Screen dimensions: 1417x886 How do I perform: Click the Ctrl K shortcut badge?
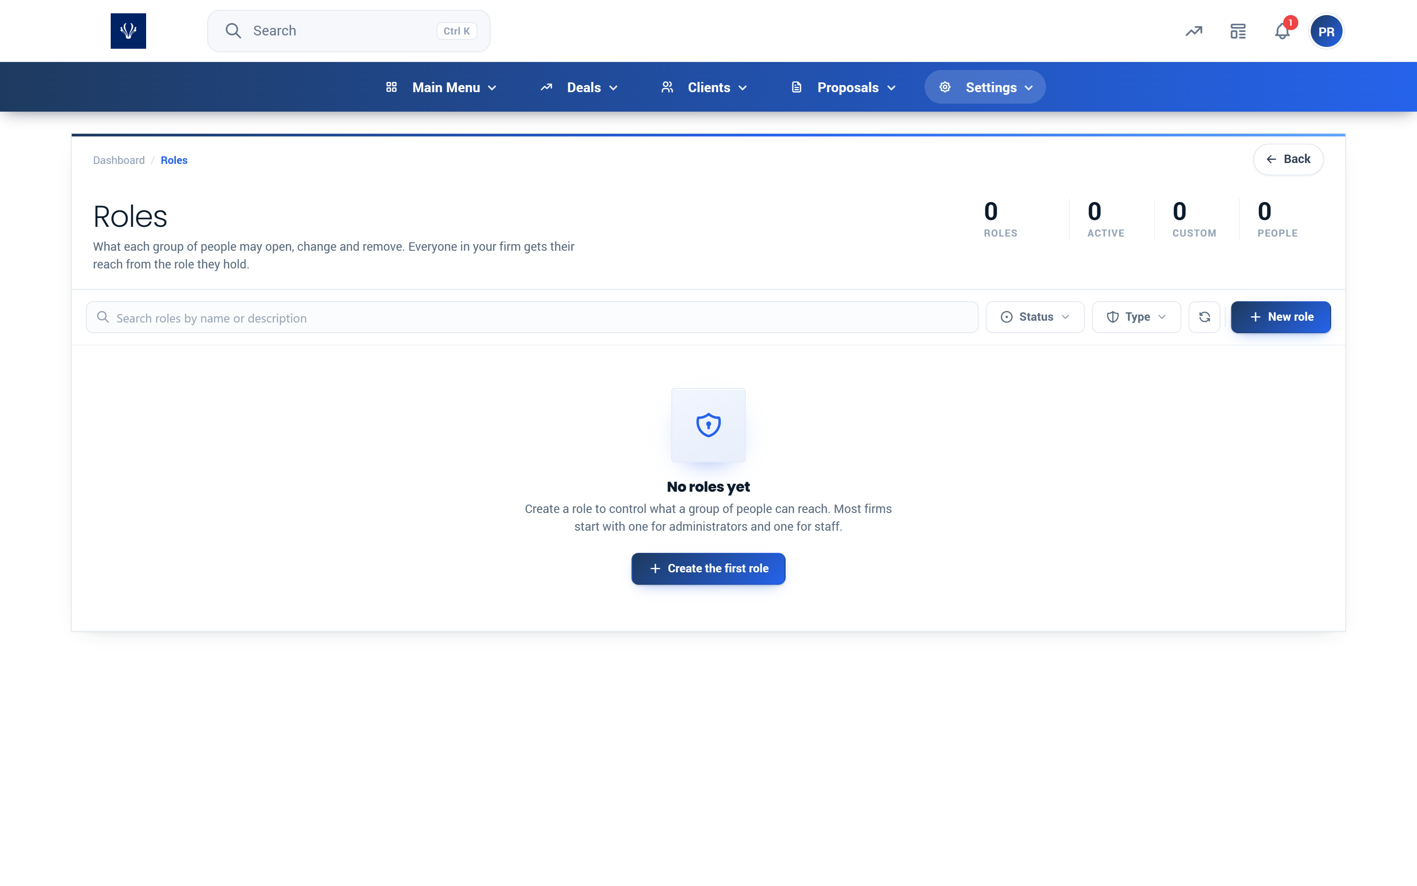tap(456, 31)
